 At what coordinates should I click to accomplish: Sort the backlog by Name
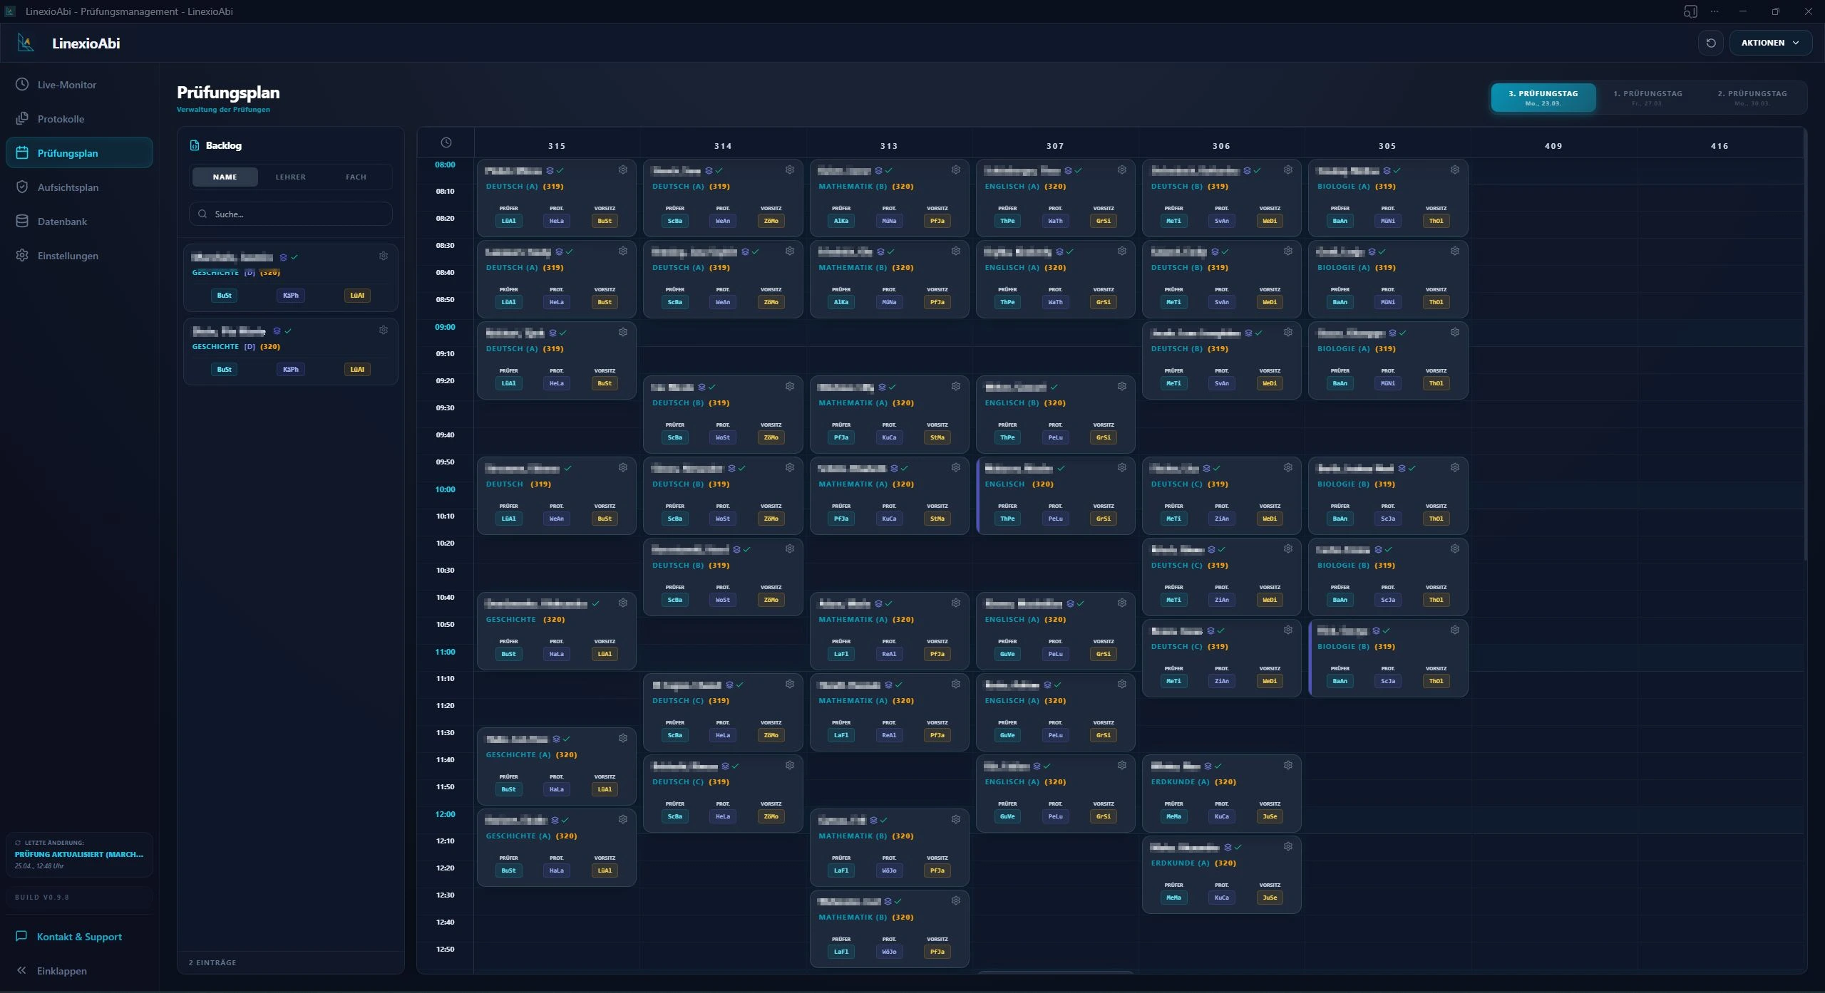[x=225, y=177]
